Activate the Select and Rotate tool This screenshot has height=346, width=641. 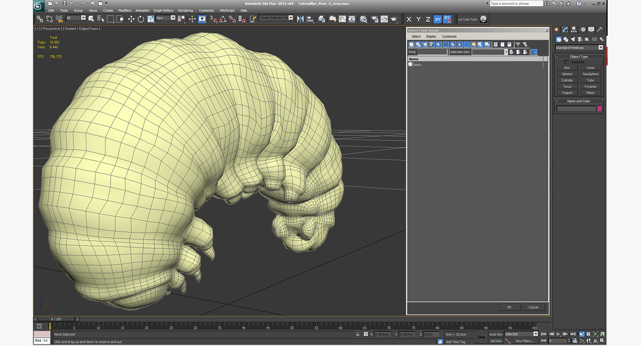coord(141,19)
